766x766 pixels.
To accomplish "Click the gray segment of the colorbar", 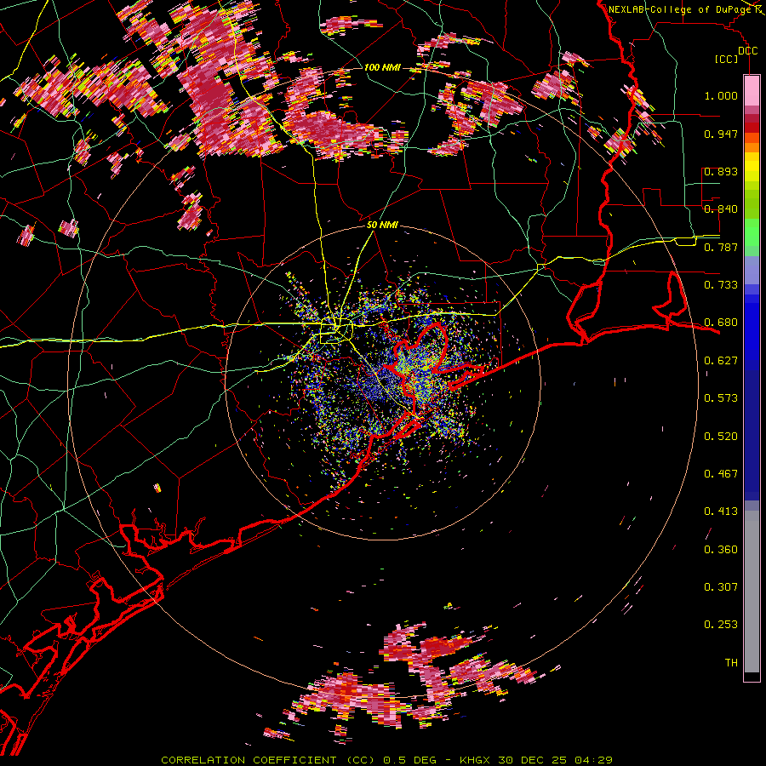I will point(752,592).
